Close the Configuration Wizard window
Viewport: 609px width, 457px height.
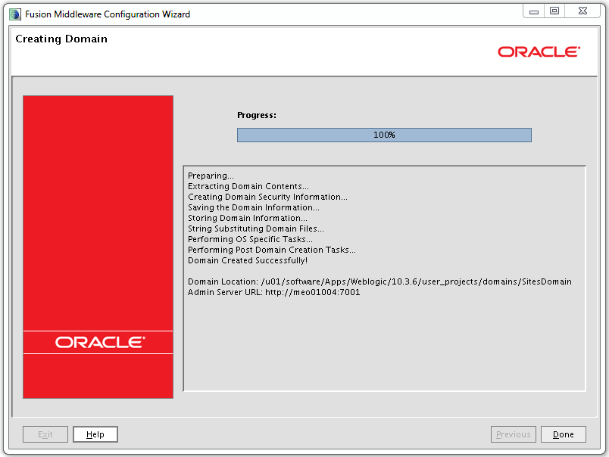[x=582, y=11]
